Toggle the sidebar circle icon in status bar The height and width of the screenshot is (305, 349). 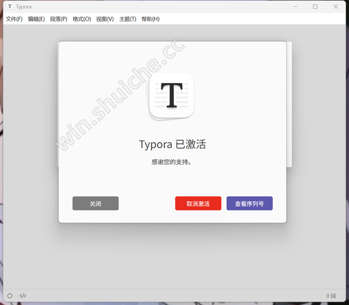point(10,296)
